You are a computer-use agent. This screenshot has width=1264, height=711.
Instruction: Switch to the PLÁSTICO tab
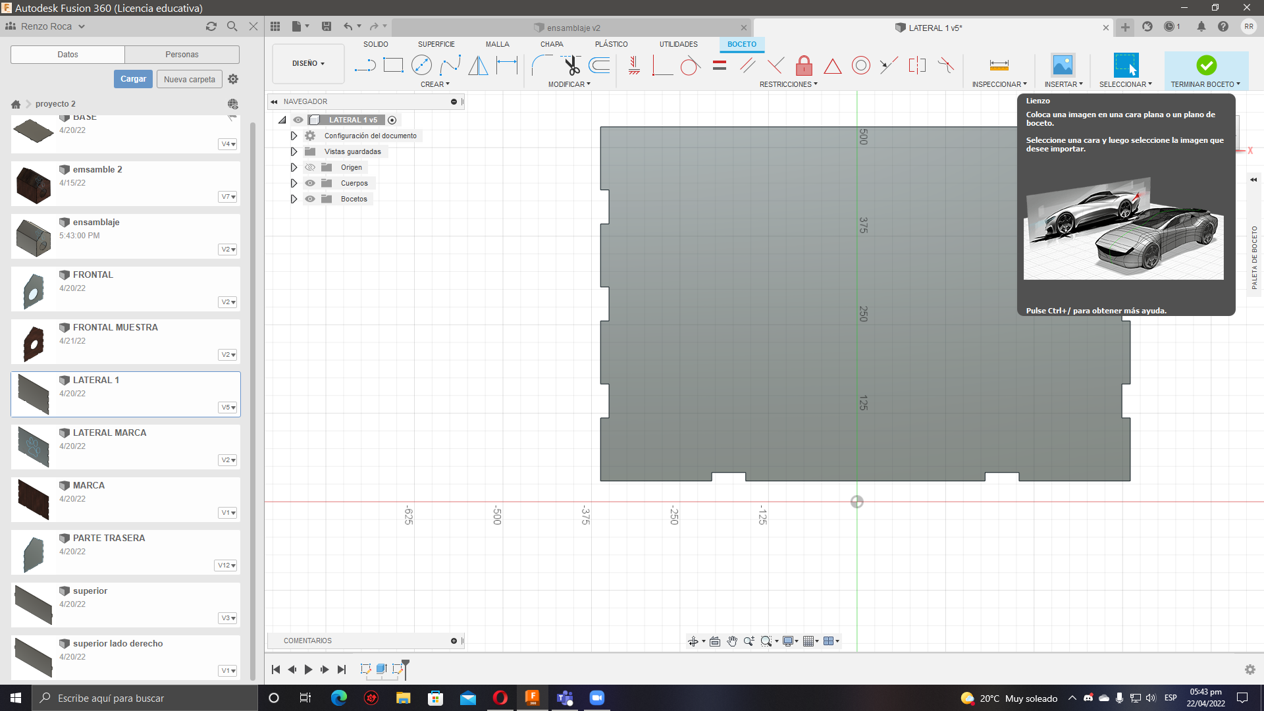coord(612,44)
